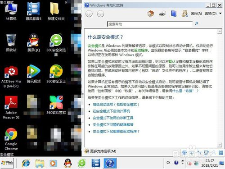Click the Back arrow in Help window

point(89,14)
